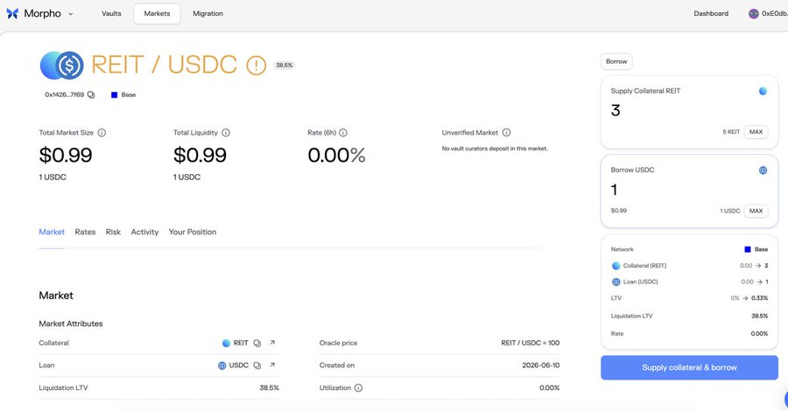Expand the Morpho dropdown chevron
Image resolution: width=788 pixels, height=411 pixels.
tap(70, 14)
